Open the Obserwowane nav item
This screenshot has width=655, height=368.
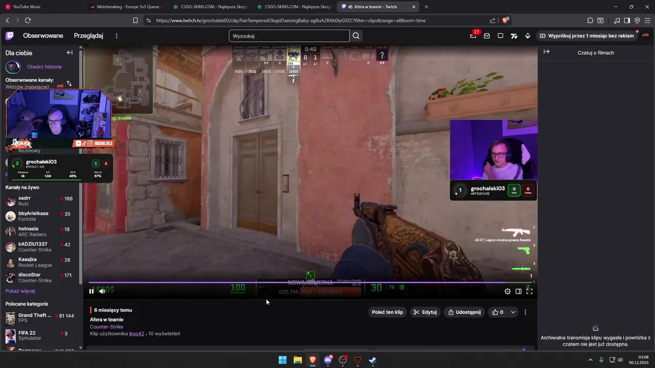(x=43, y=36)
